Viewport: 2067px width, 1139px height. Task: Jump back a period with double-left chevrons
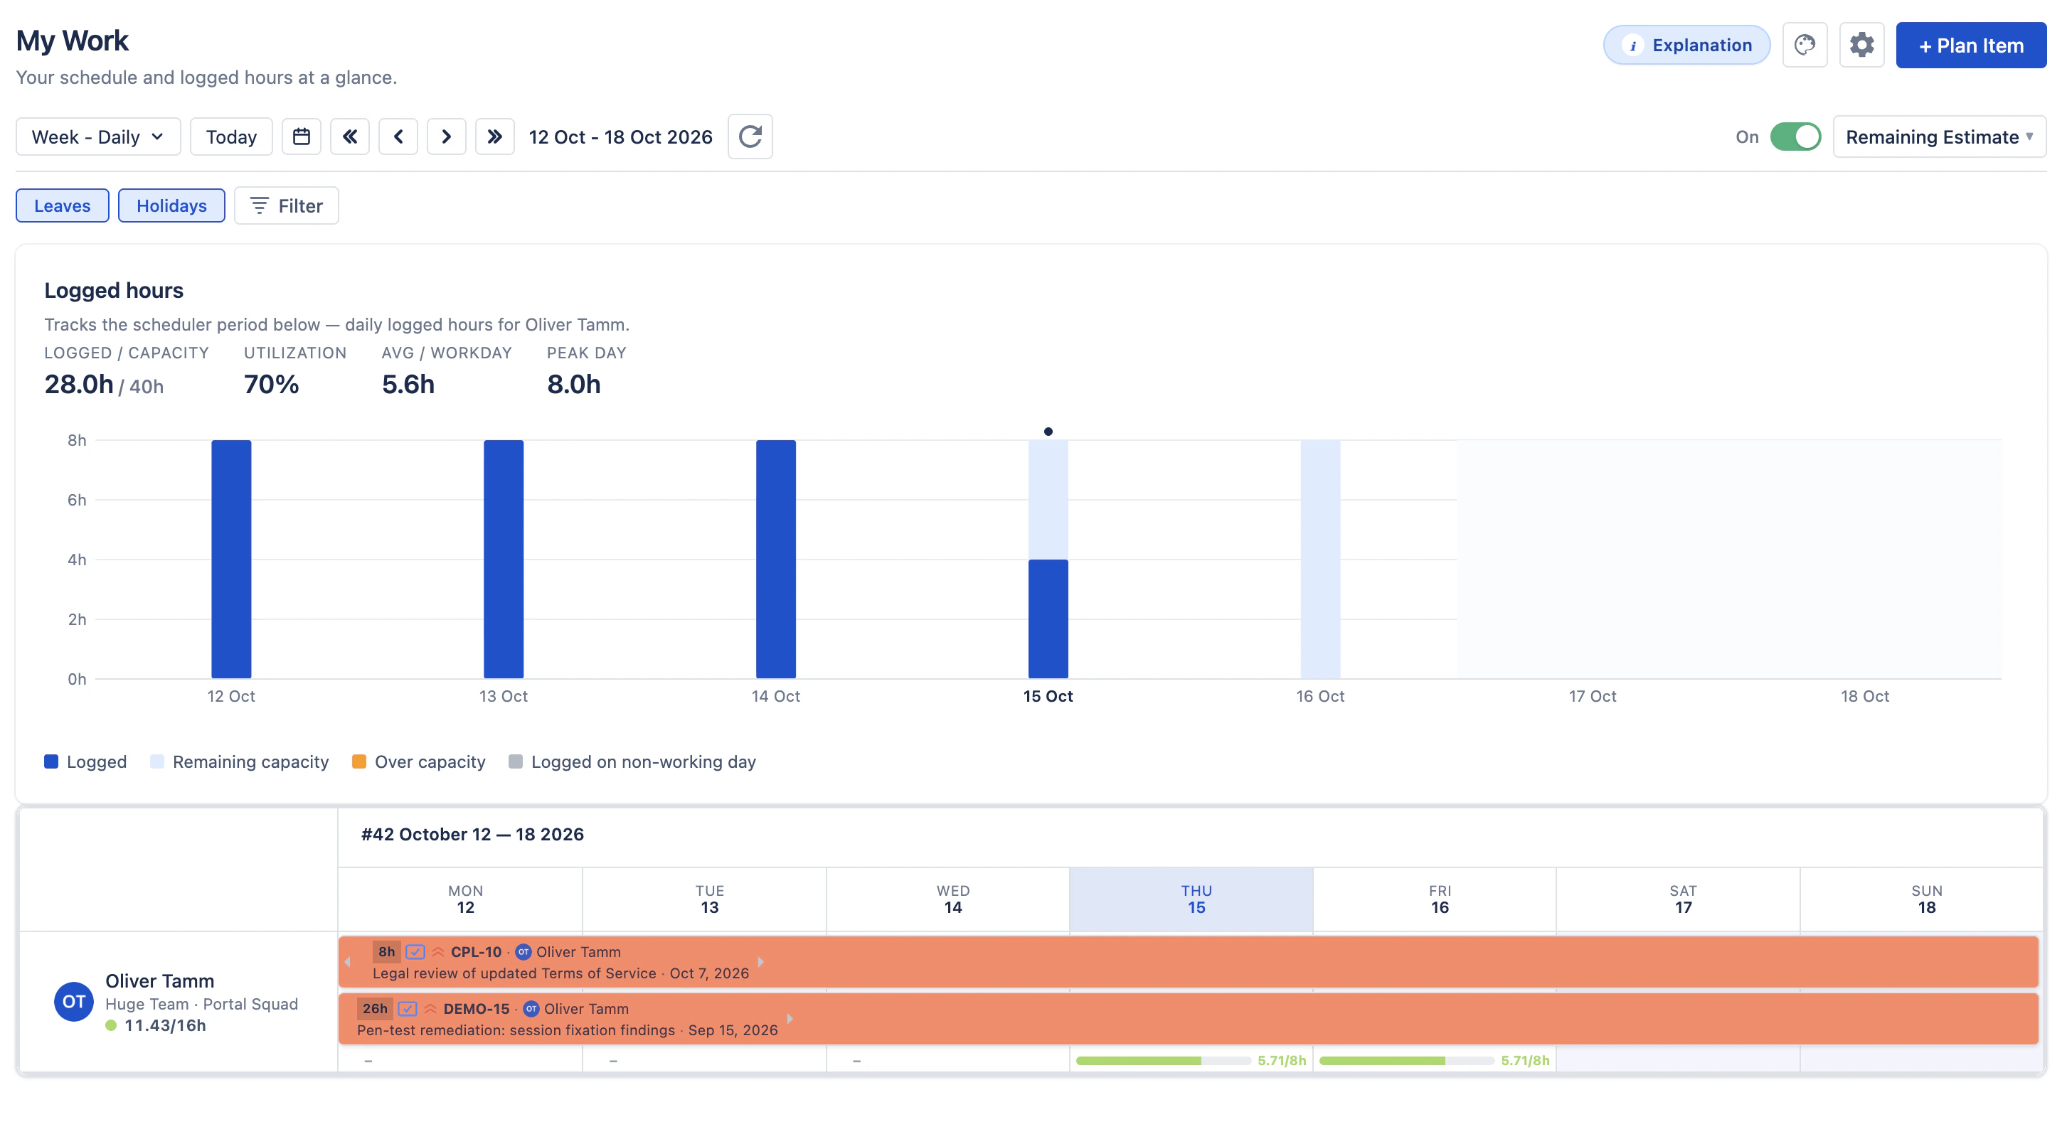click(350, 137)
